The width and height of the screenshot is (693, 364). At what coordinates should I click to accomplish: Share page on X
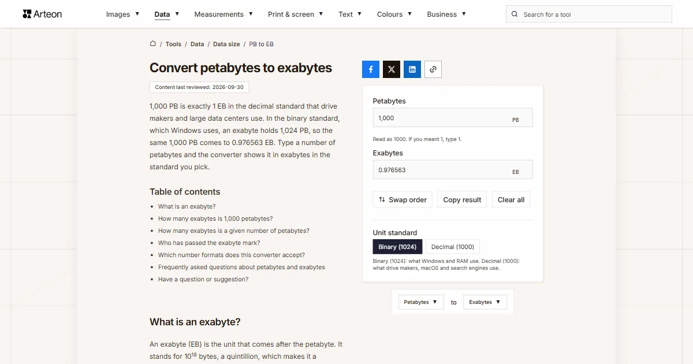point(392,69)
